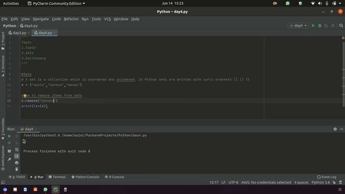Show applications grid in the dock
The height and width of the screenshot is (194, 345).
point(340,189)
